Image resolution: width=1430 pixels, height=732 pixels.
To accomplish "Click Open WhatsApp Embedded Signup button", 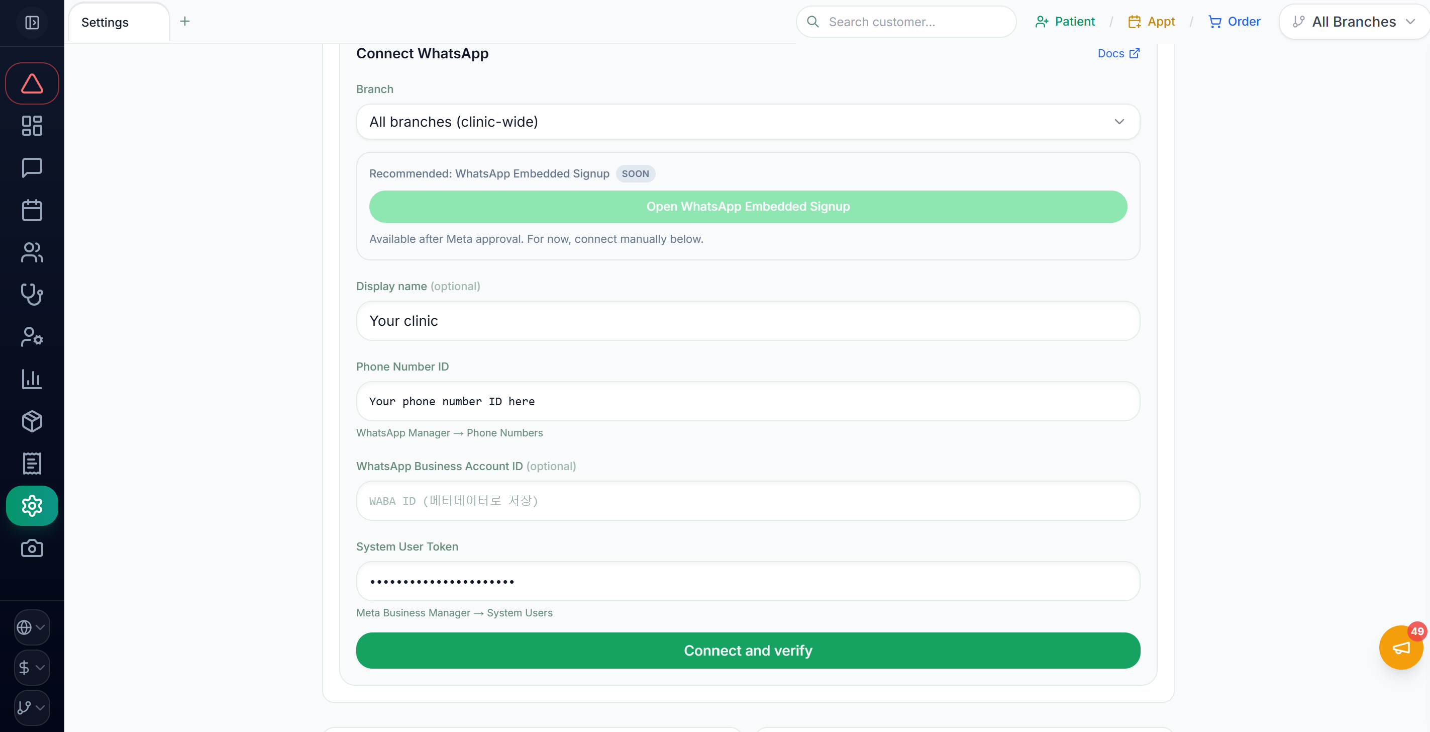I will 748,207.
